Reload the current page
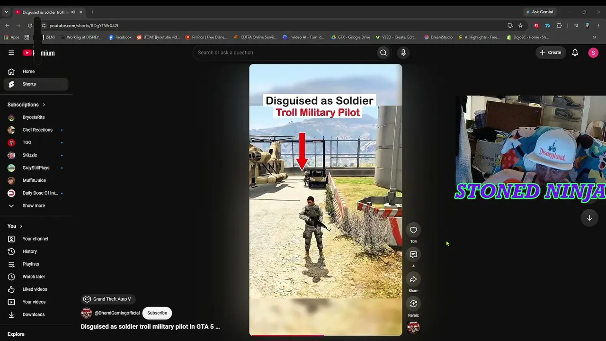This screenshot has width=606, height=341. pyautogui.click(x=30, y=26)
